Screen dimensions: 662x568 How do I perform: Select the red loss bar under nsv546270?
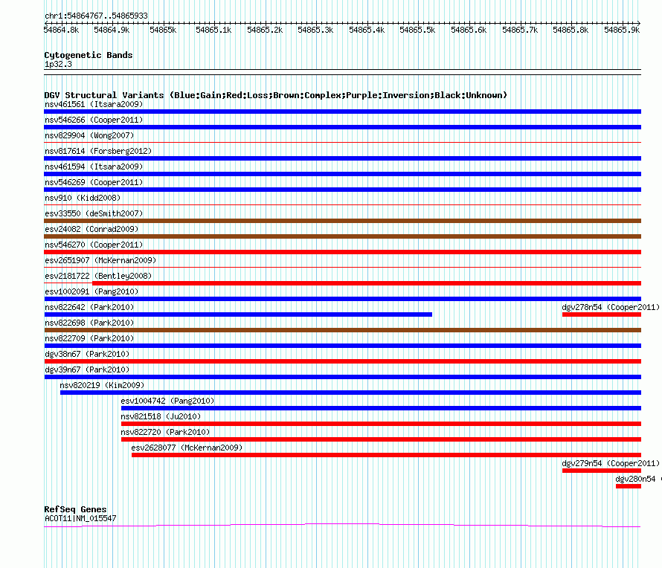342,252
